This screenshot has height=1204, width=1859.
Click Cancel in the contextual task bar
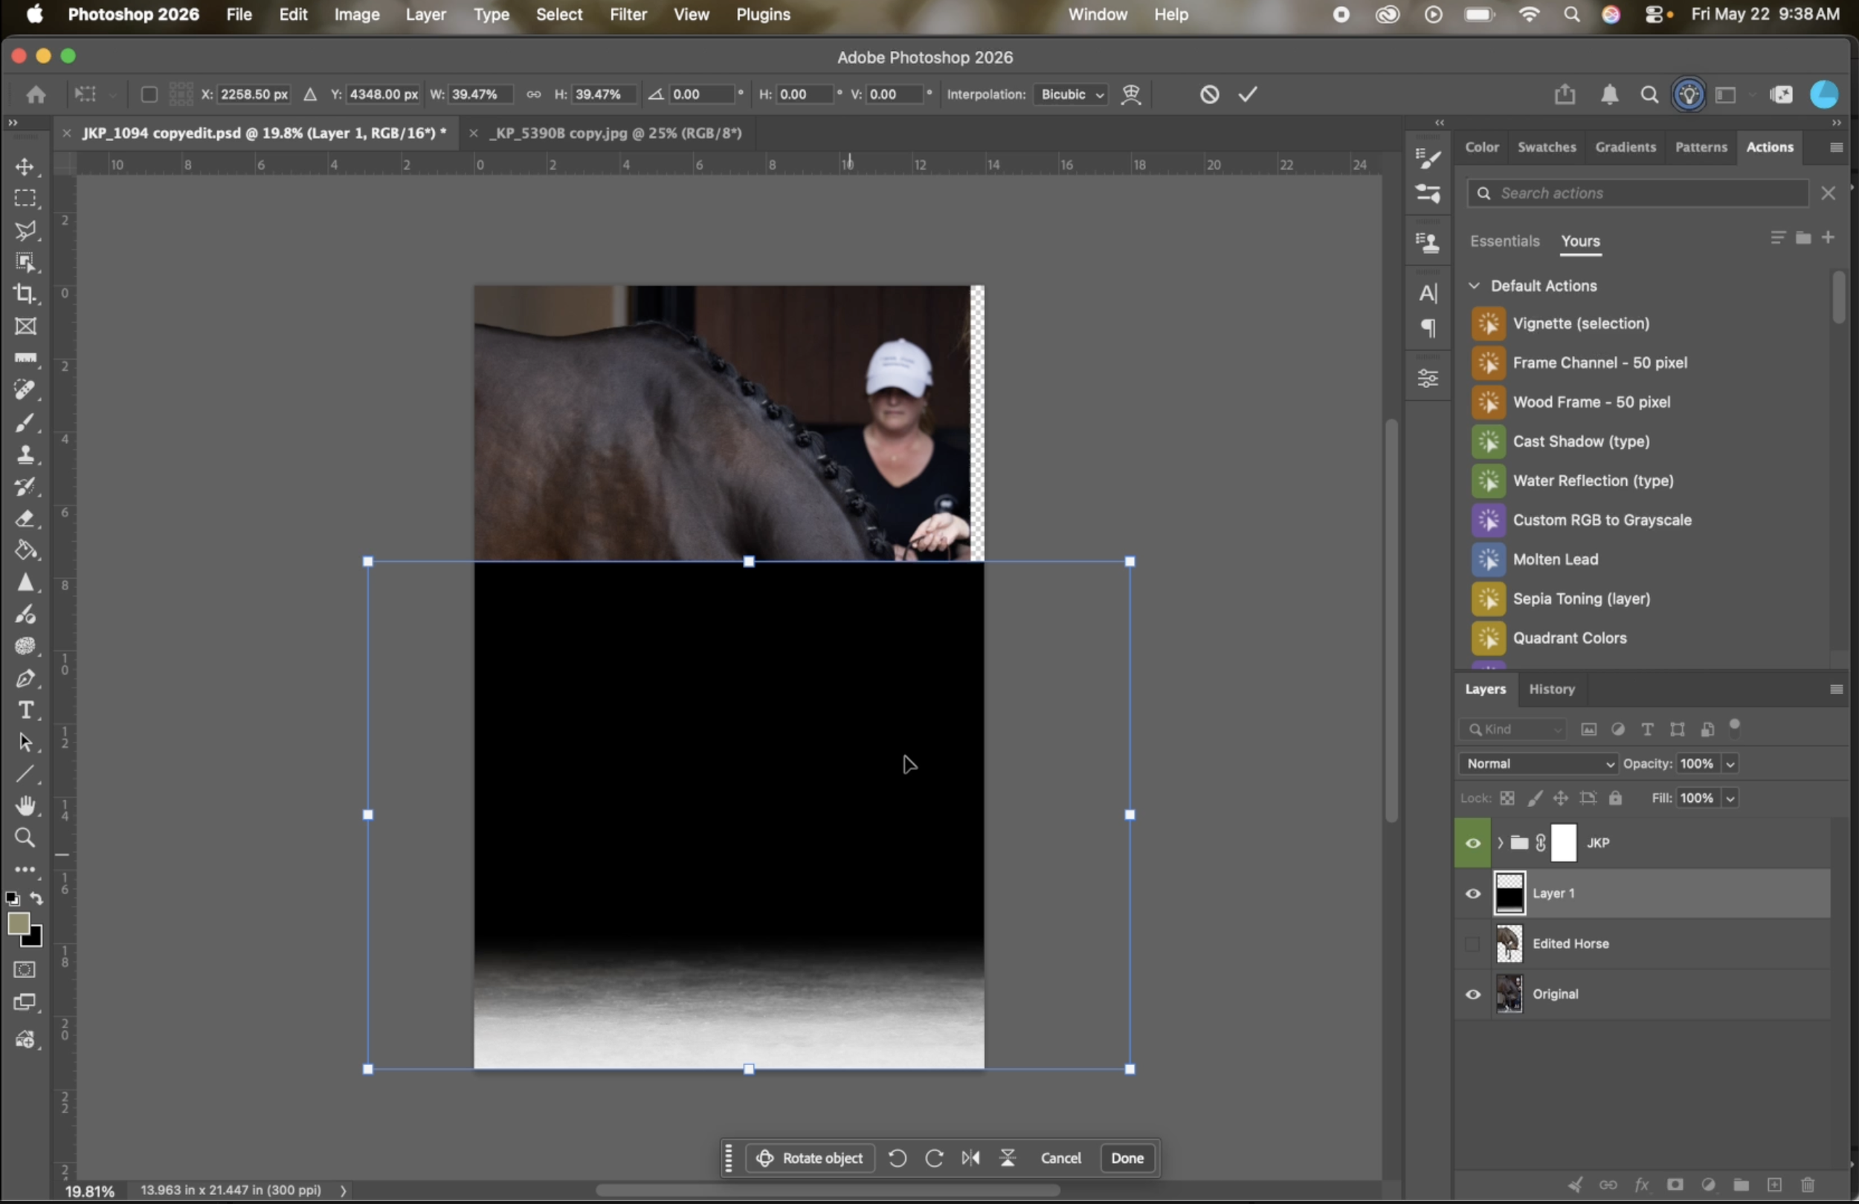[x=1060, y=1158]
